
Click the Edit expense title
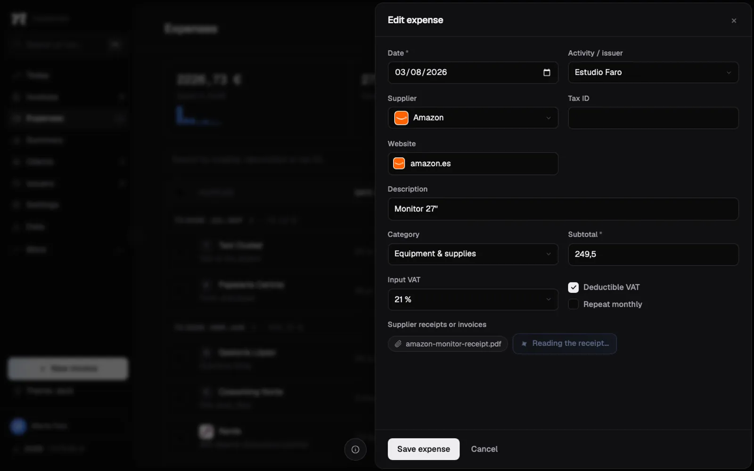[x=415, y=20]
